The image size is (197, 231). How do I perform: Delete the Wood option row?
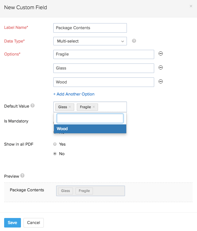(x=161, y=82)
